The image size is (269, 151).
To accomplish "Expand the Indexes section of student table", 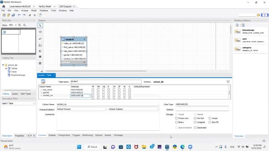I will coord(84,62).
